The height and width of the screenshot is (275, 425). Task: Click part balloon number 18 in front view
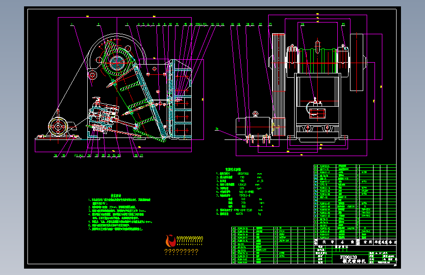pyautogui.click(x=232, y=24)
